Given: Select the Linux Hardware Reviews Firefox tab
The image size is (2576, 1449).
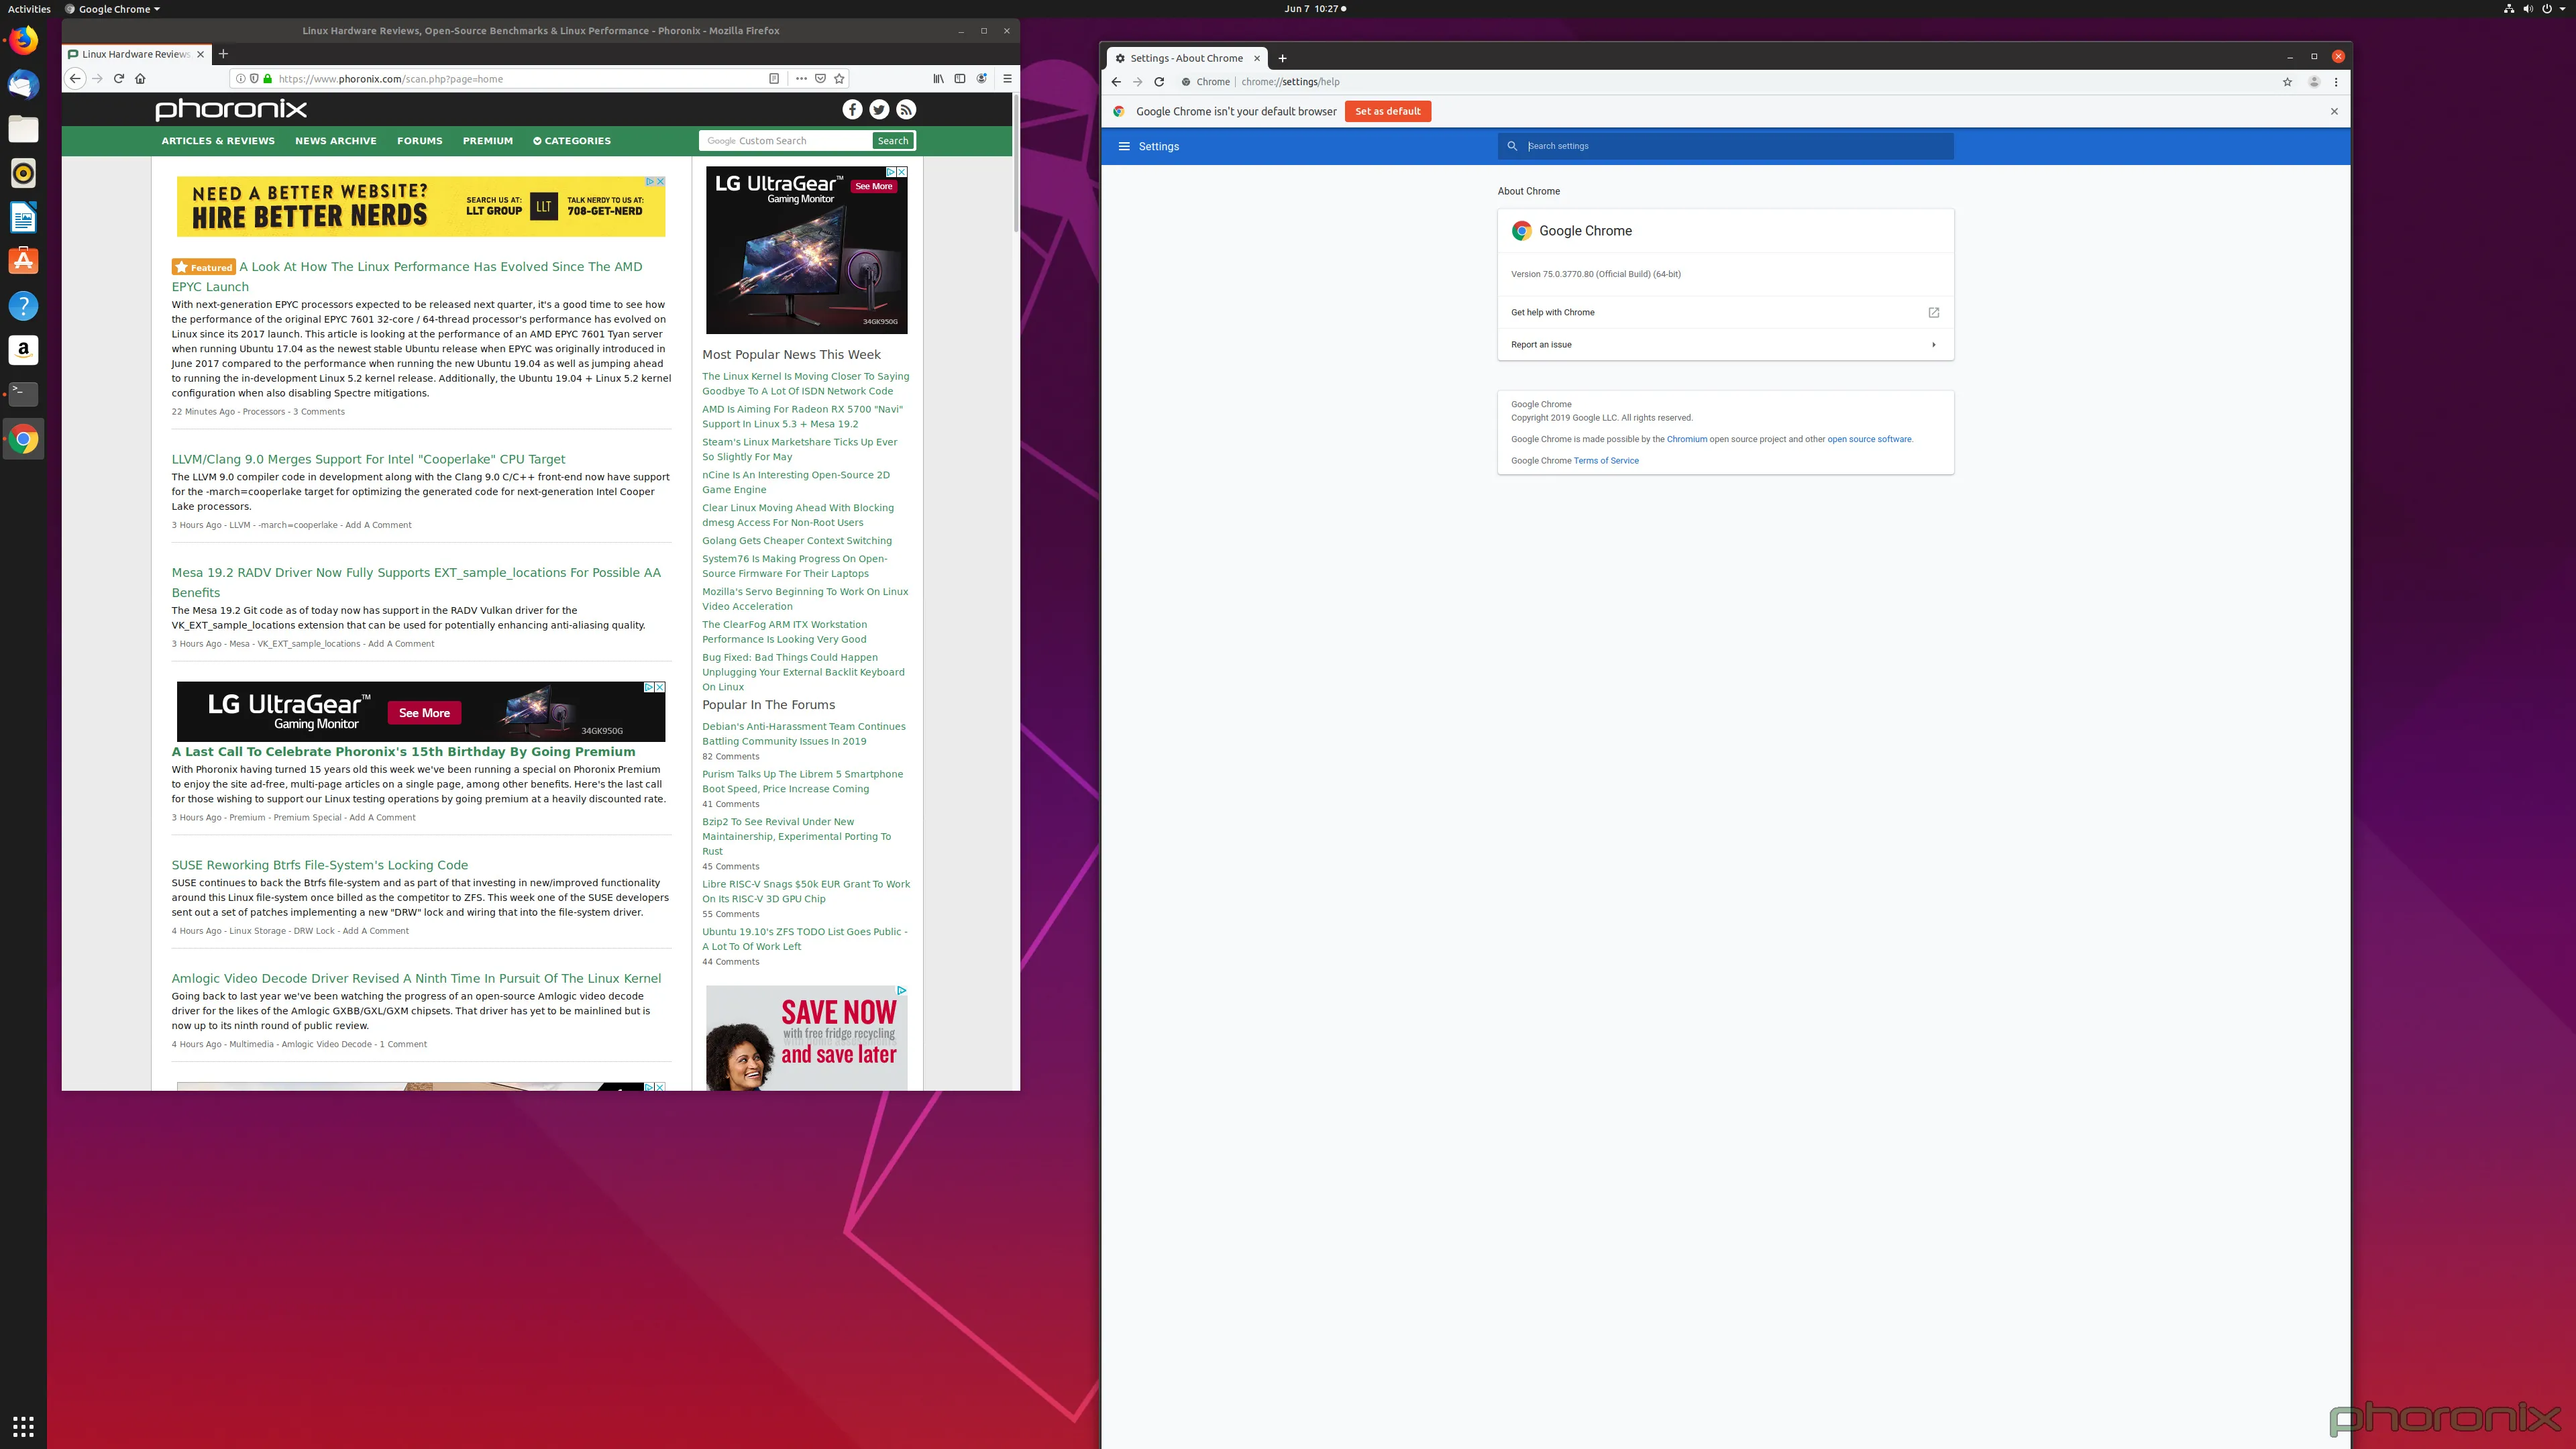Looking at the screenshot, I should coord(136,54).
